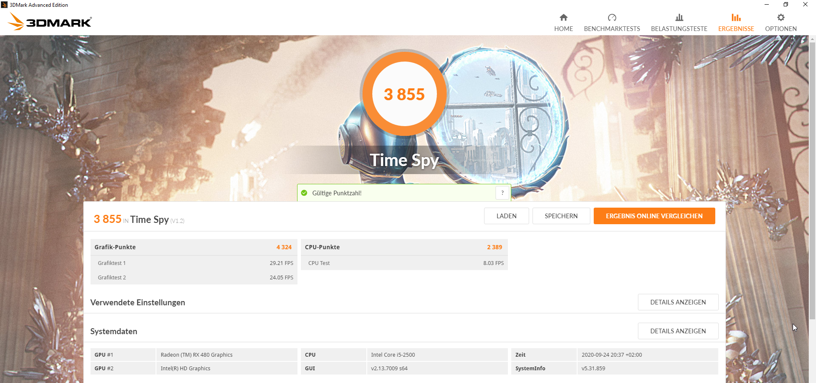
Task: Click the 3DMark logo
Action: pyautogui.click(x=50, y=22)
